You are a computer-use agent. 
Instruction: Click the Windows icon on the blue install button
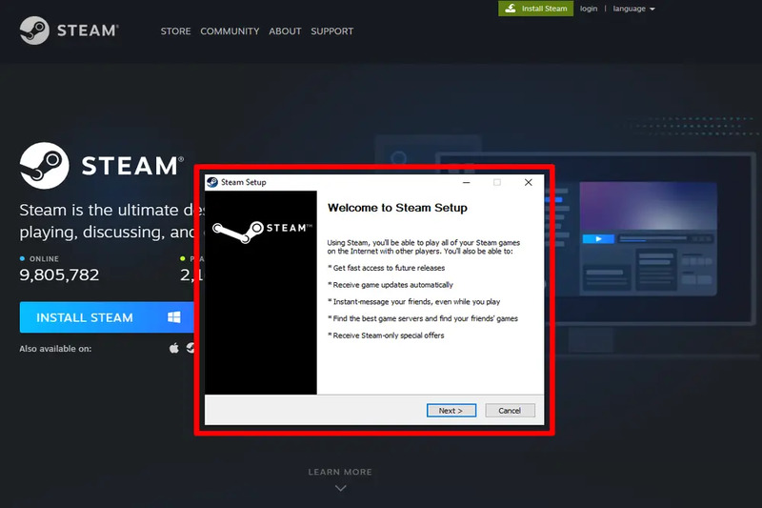(x=174, y=317)
